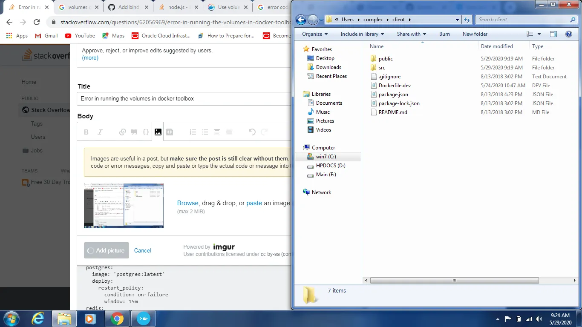This screenshot has height=327, width=582.
Task: Click the Add picture button
Action: 107,250
